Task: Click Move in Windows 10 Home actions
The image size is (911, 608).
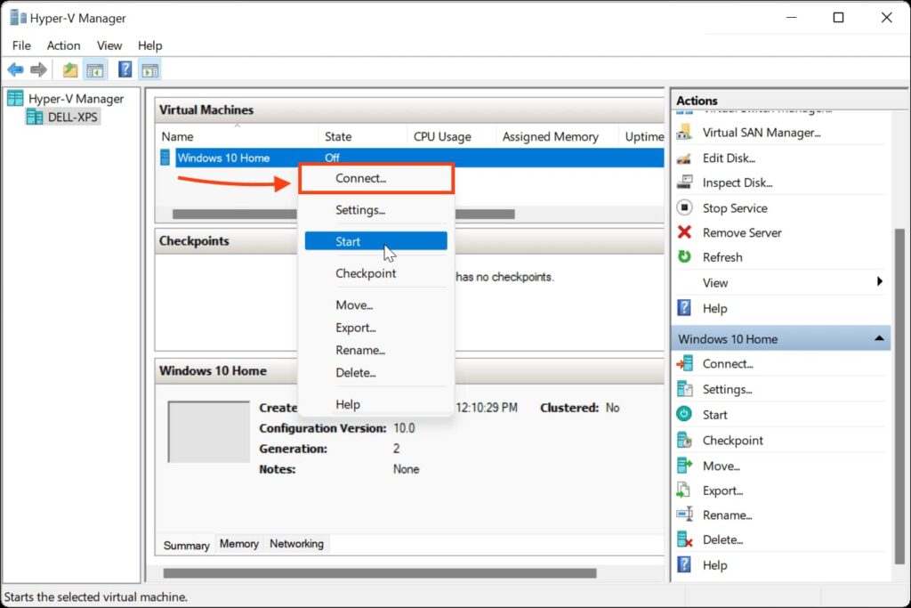Action: [721, 466]
